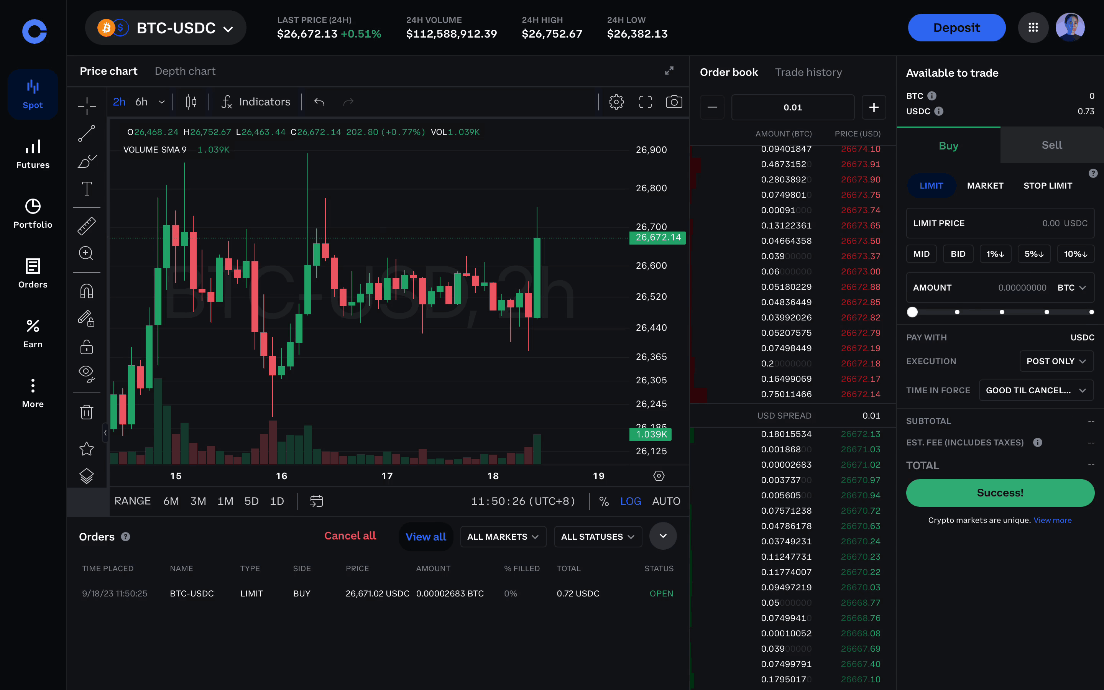Switch to the Trade history tab
The width and height of the screenshot is (1104, 690).
click(x=808, y=72)
